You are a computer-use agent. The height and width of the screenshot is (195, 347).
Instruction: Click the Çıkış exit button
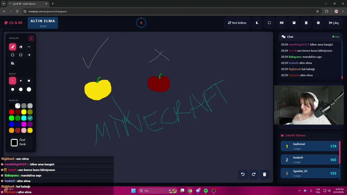[334, 23]
